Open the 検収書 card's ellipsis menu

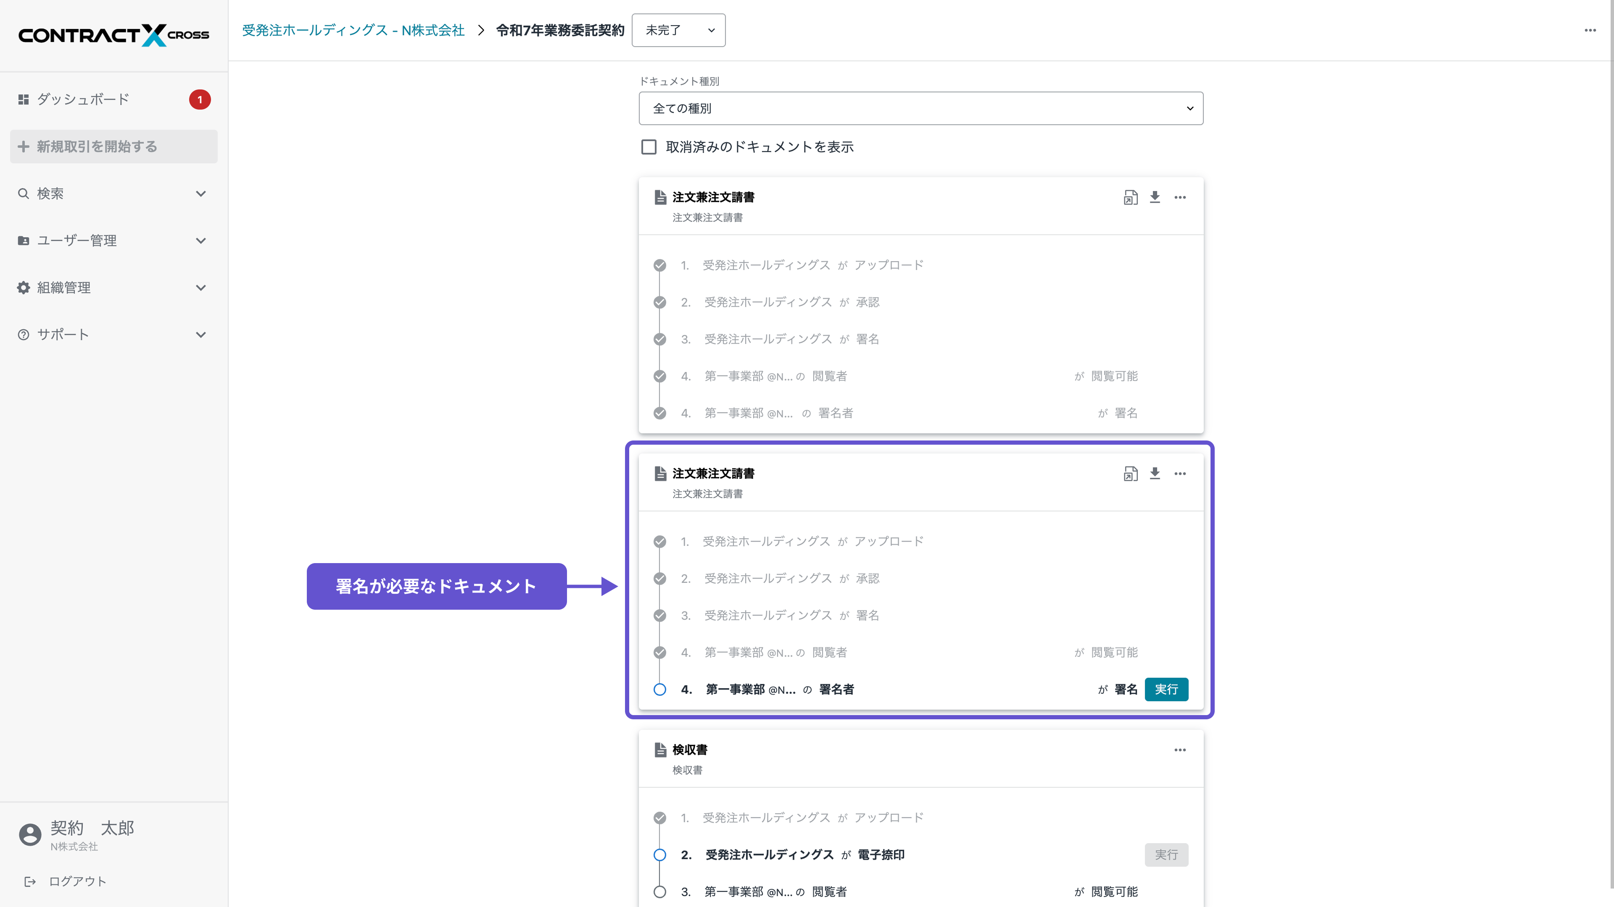[1180, 749]
